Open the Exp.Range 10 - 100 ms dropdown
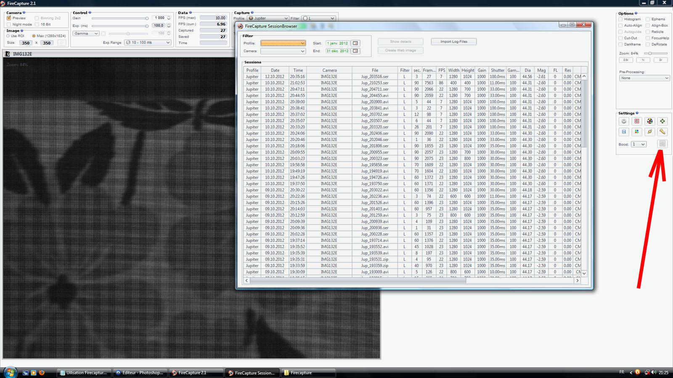This screenshot has width=673, height=378. (x=148, y=42)
